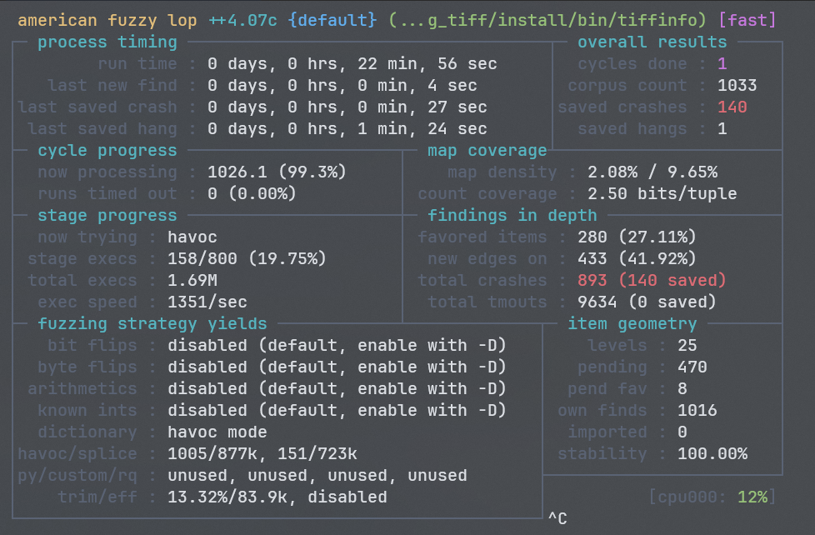Click the map density value 2.08% / 9.65%
The height and width of the screenshot is (535, 815).
click(652, 172)
